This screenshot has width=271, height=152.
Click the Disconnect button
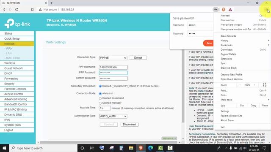click(130, 125)
